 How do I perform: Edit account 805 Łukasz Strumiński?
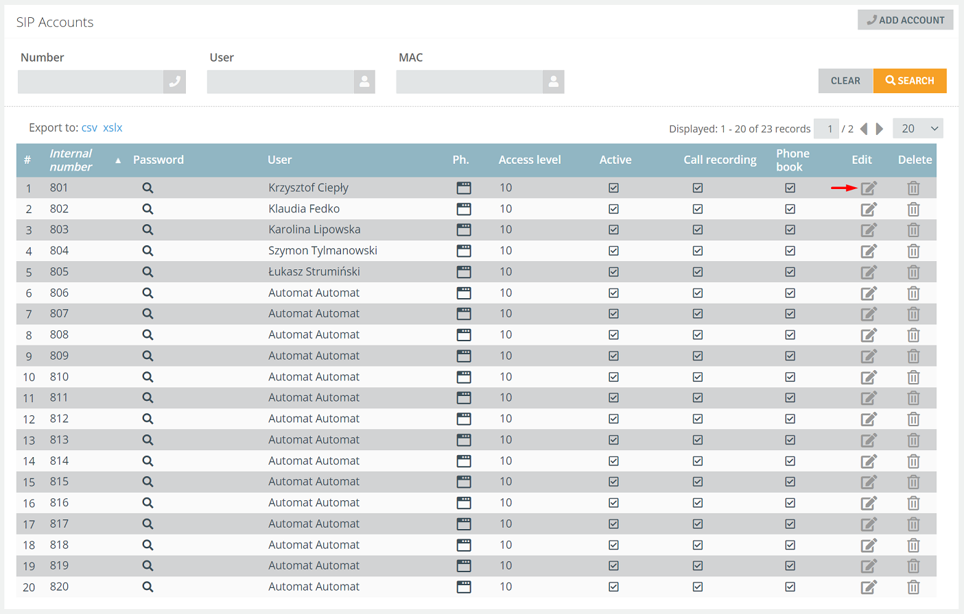869,272
